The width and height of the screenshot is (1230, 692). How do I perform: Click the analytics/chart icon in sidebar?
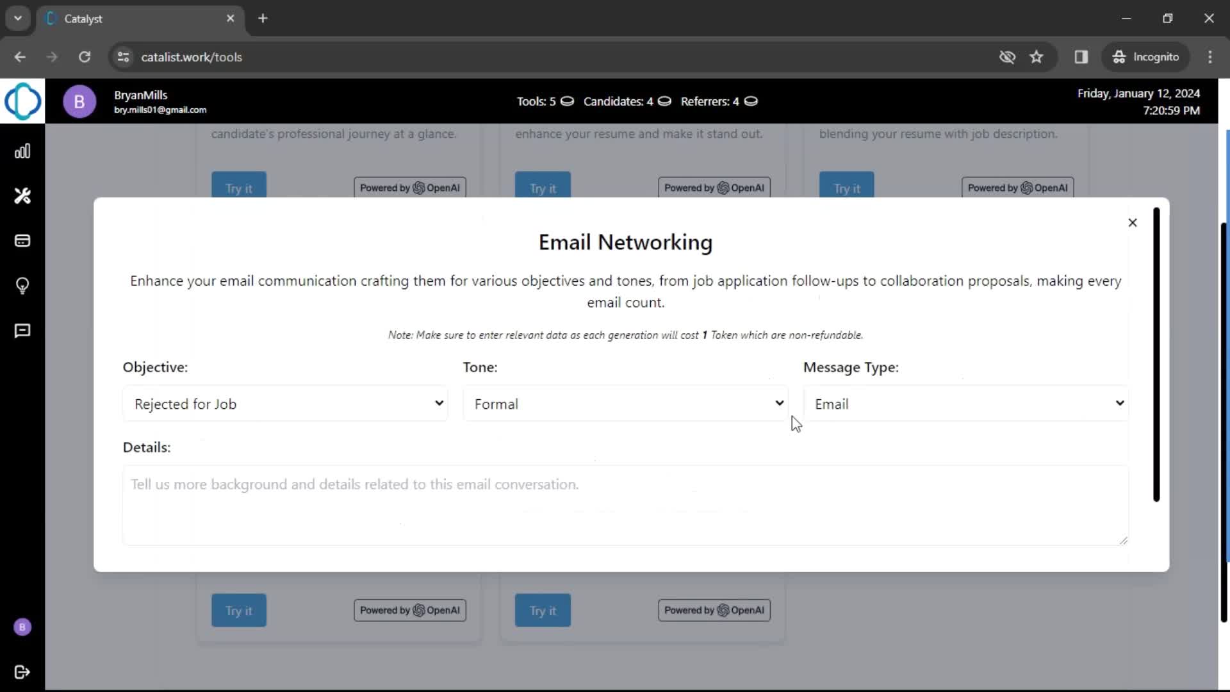(22, 151)
